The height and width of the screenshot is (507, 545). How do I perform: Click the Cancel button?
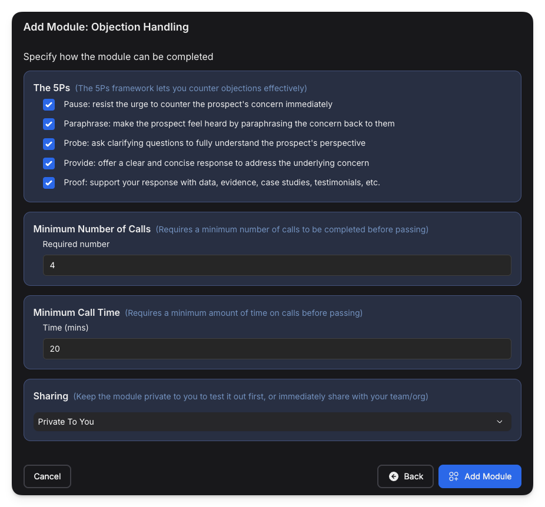[47, 476]
